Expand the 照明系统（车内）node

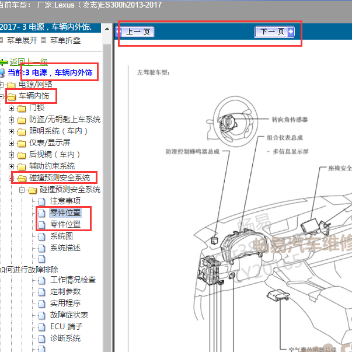coord(11,131)
